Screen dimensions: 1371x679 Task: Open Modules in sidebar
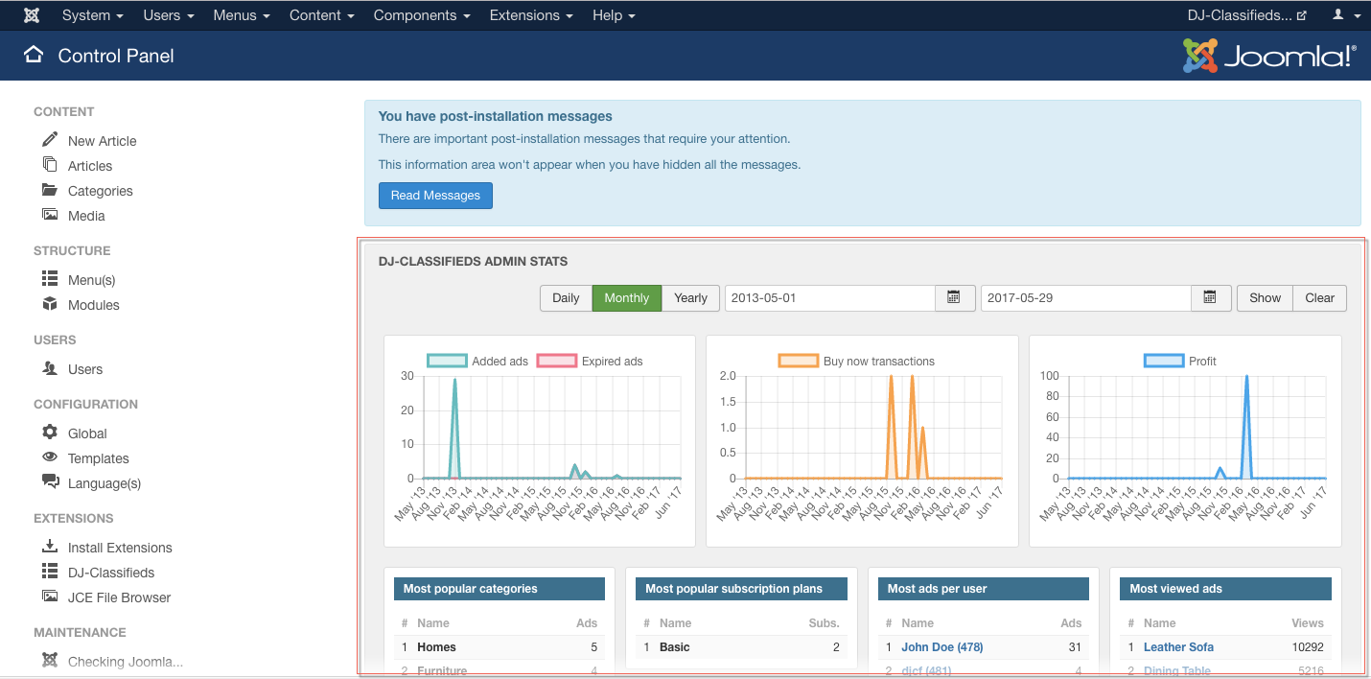[x=94, y=305]
